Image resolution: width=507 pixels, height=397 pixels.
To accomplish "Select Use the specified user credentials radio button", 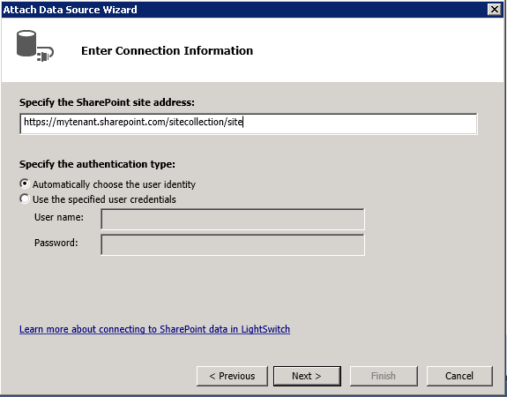I will 25,198.
